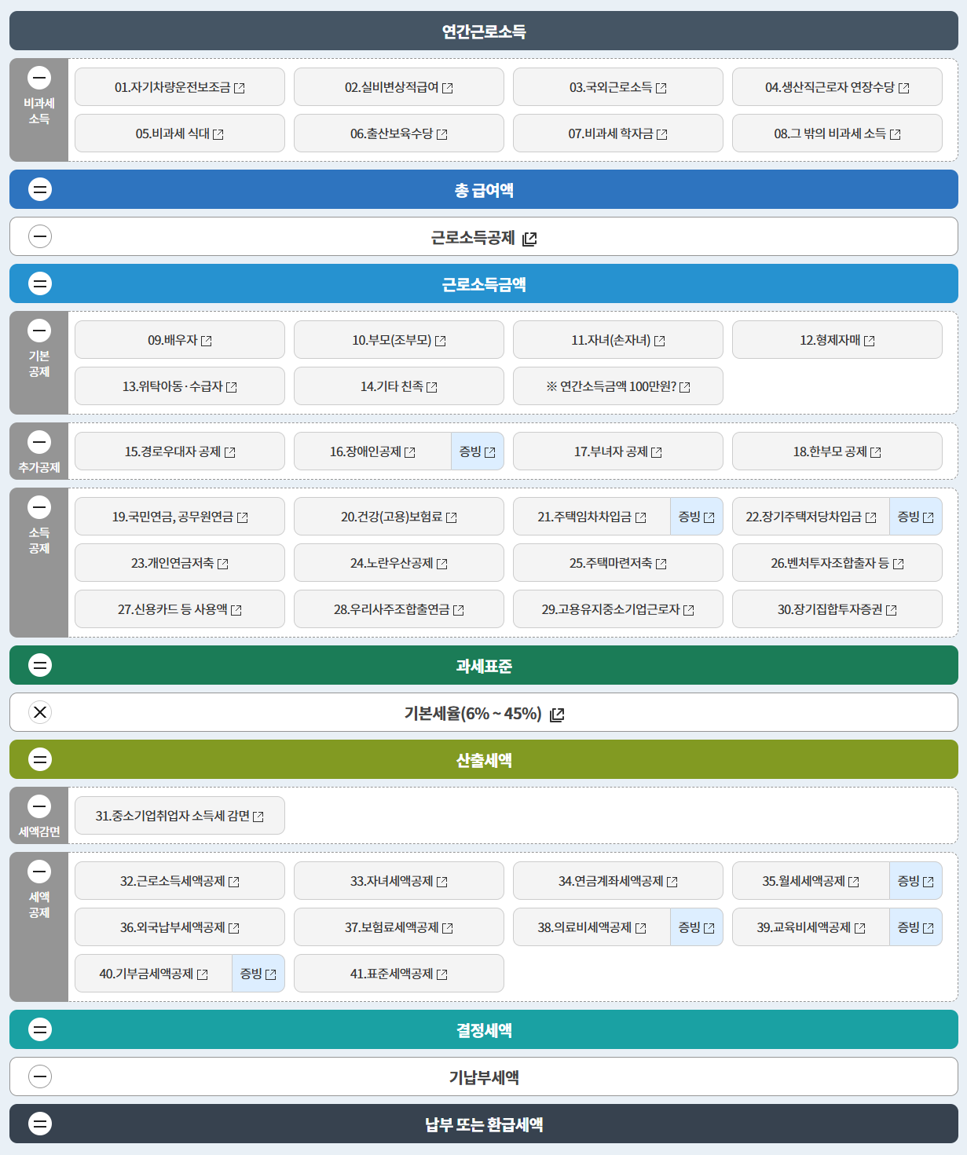The height and width of the screenshot is (1155, 967).
Task: Click minus icon in 소득 공제 sidebar
Action: tap(39, 507)
